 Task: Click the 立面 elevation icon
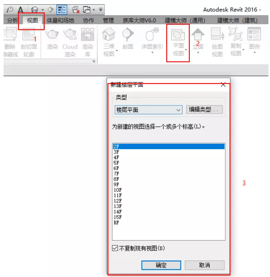[198, 34]
